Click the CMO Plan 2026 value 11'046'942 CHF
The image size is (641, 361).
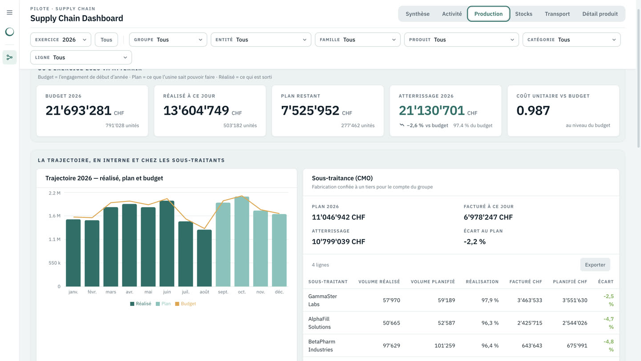click(x=339, y=217)
